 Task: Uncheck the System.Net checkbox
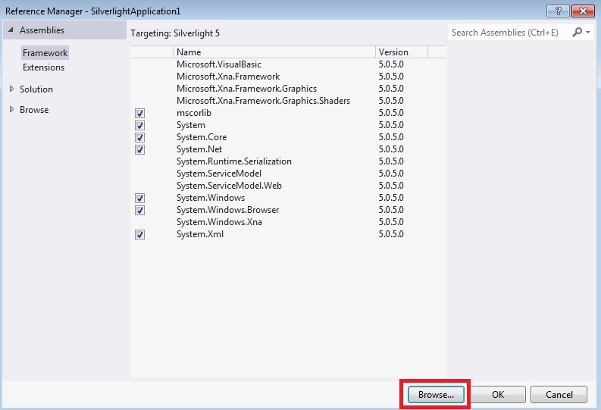click(x=139, y=149)
